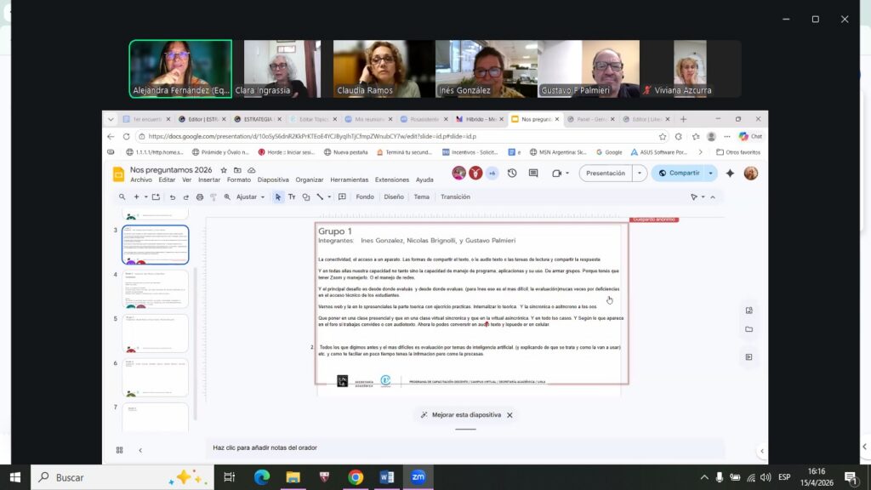The image size is (871, 490).
Task: Select the text box tool
Action: click(292, 197)
